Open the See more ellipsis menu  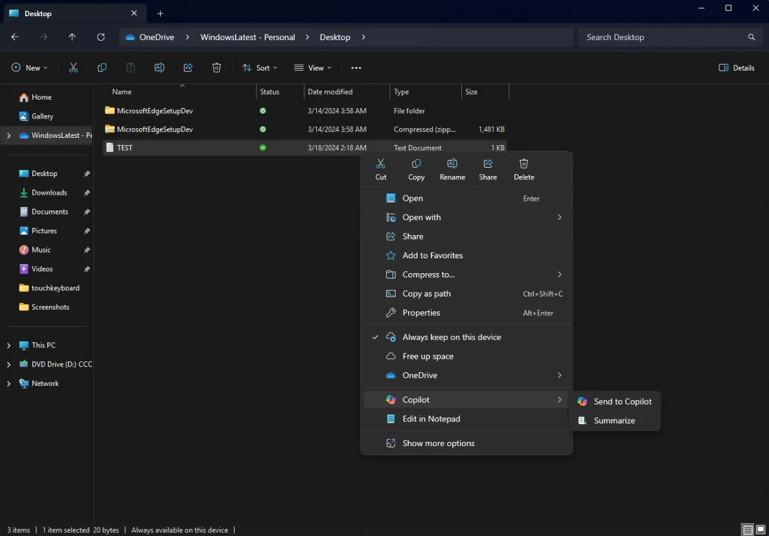(356, 68)
